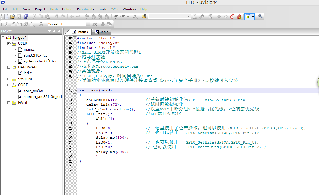Open Target Options with magic wand icon
Screen dimensions: 319x195
95,24
